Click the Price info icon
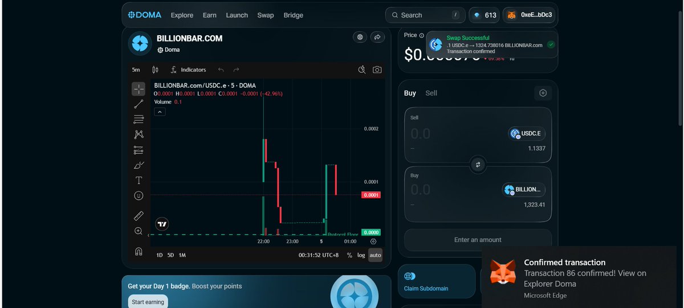This screenshot has height=308, width=684. [421, 35]
